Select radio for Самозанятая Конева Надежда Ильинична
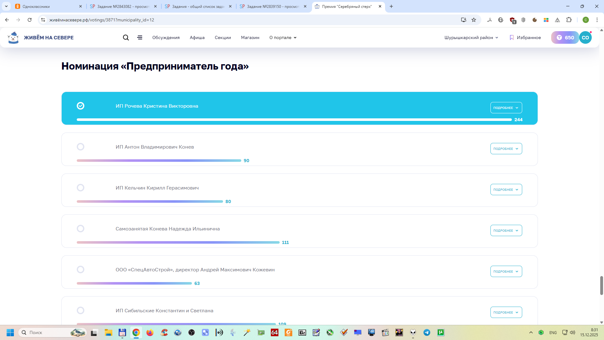The height and width of the screenshot is (340, 604). (x=81, y=229)
